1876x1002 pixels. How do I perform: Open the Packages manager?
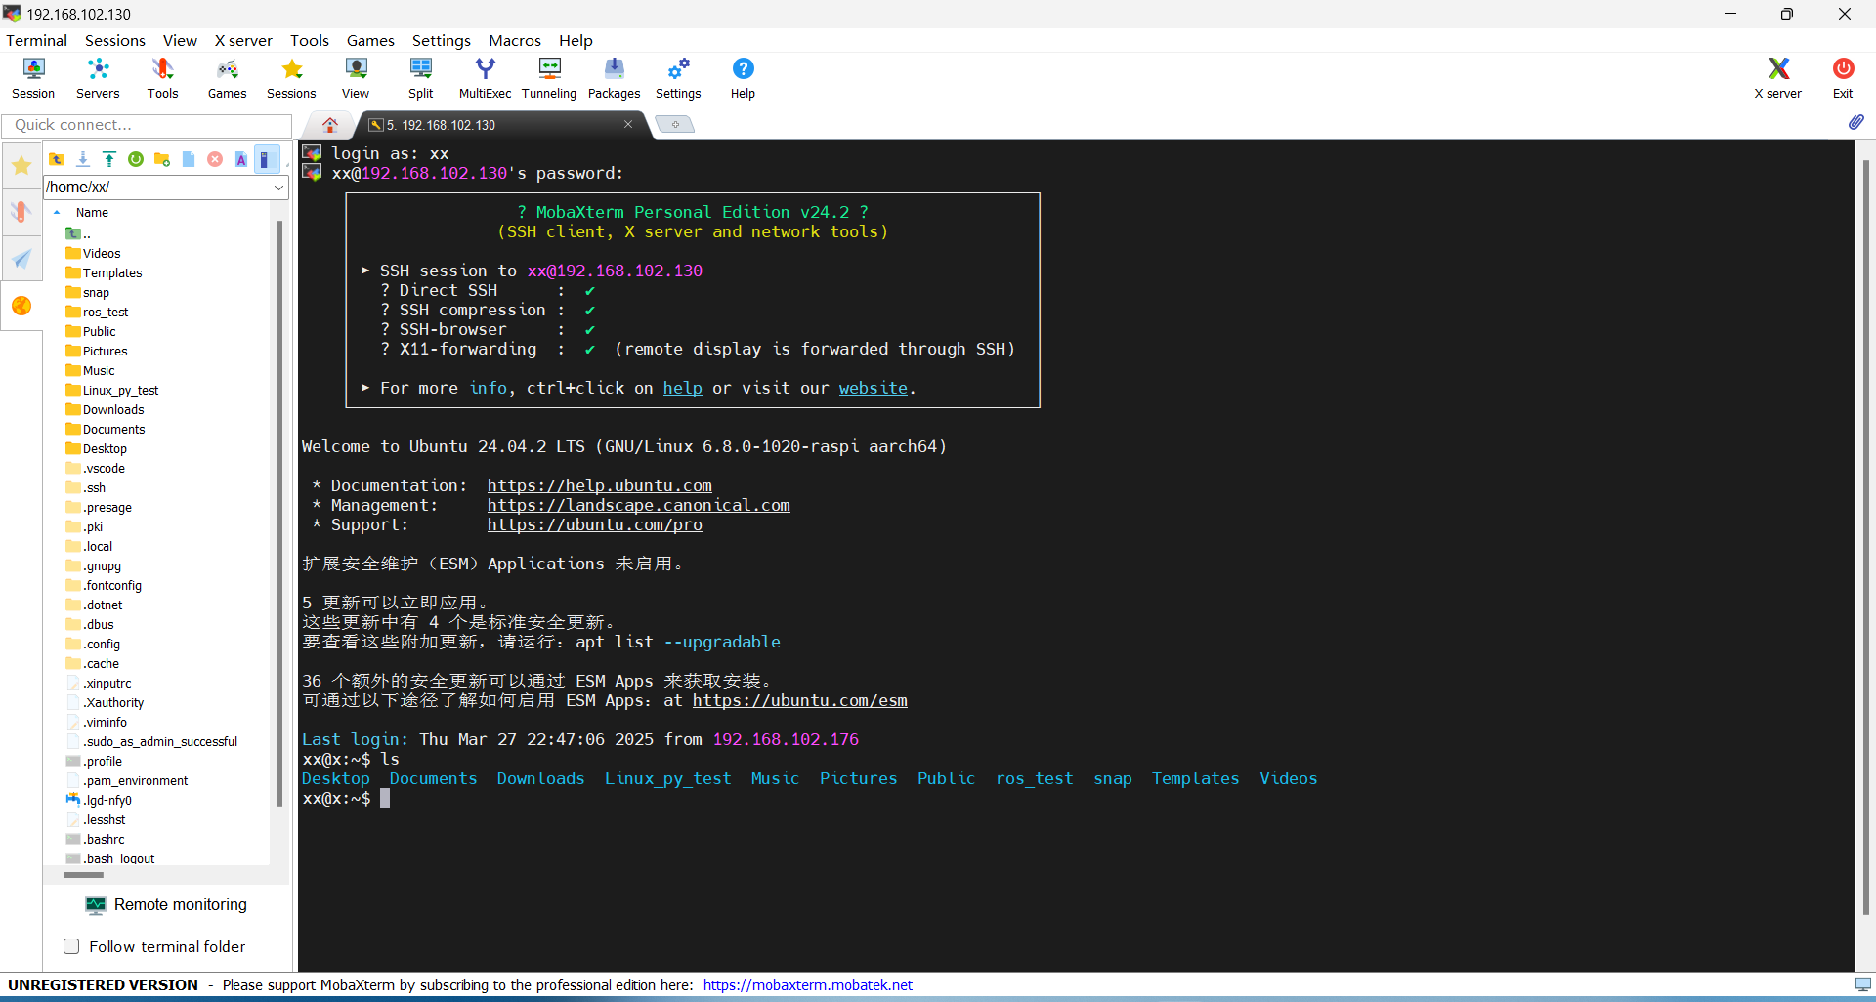click(x=614, y=78)
